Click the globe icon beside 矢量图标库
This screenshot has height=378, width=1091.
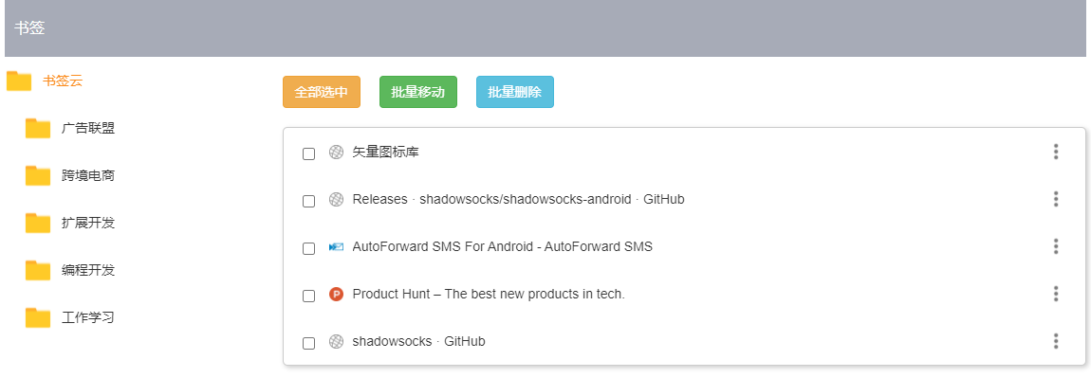coord(336,153)
